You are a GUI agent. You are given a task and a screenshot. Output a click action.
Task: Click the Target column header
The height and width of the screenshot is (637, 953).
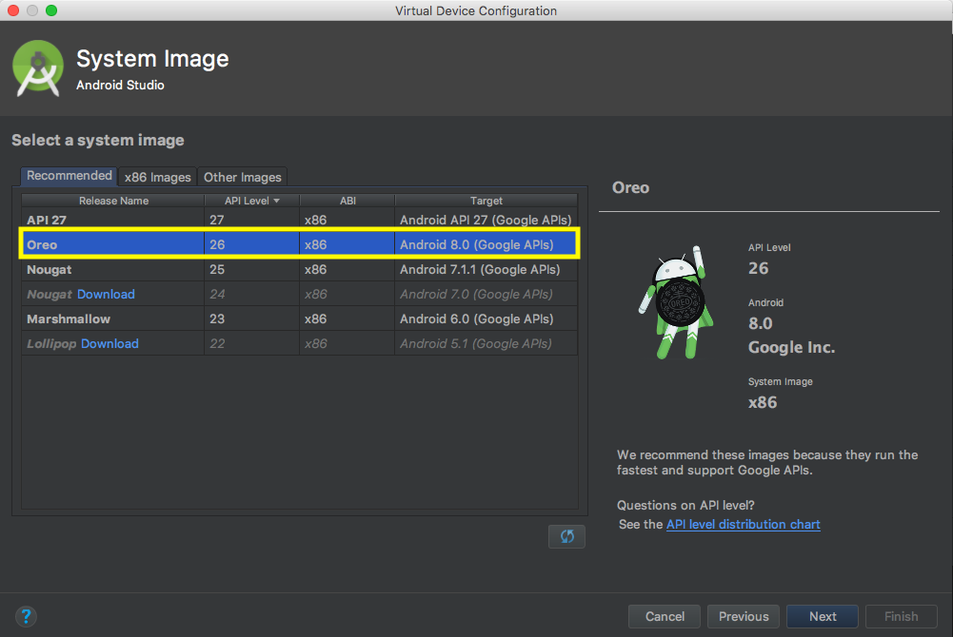pos(486,201)
